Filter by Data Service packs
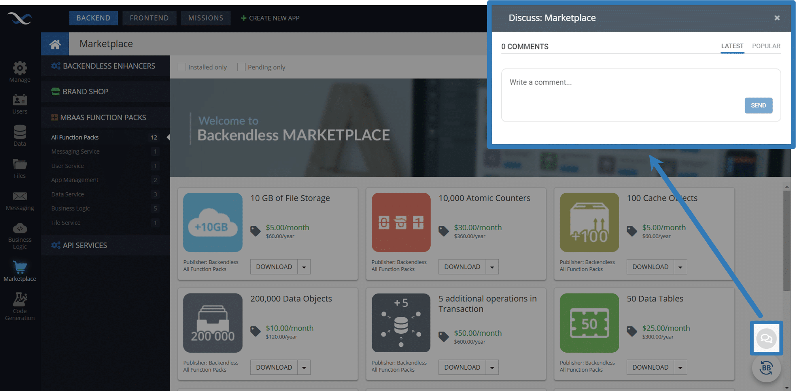Viewport: 796px width, 391px height. 105,194
